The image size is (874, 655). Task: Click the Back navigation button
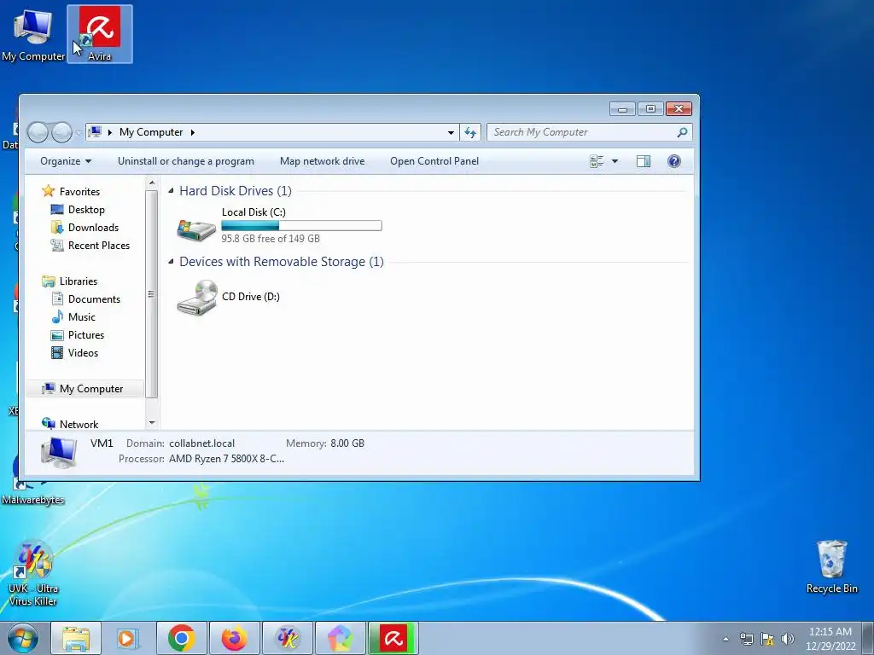click(x=38, y=132)
